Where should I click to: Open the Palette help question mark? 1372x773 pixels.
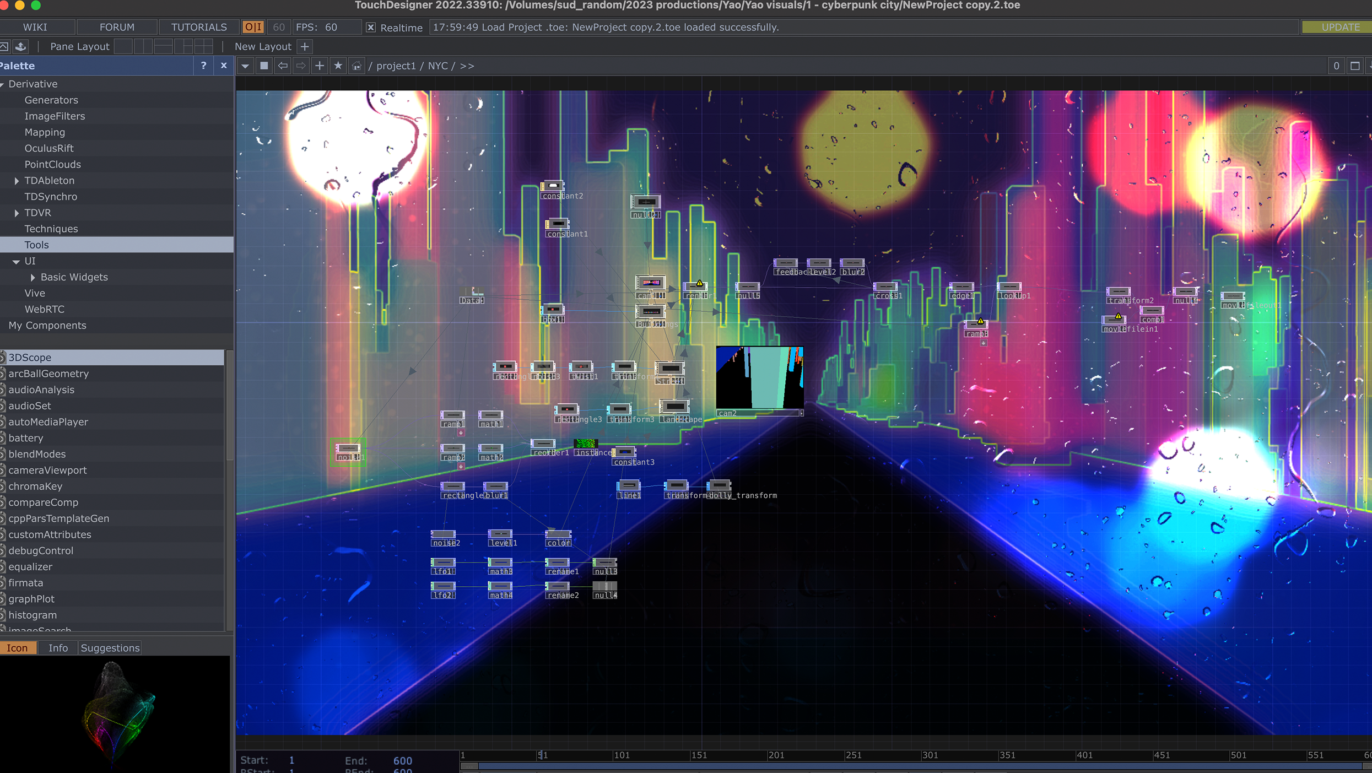coord(203,66)
